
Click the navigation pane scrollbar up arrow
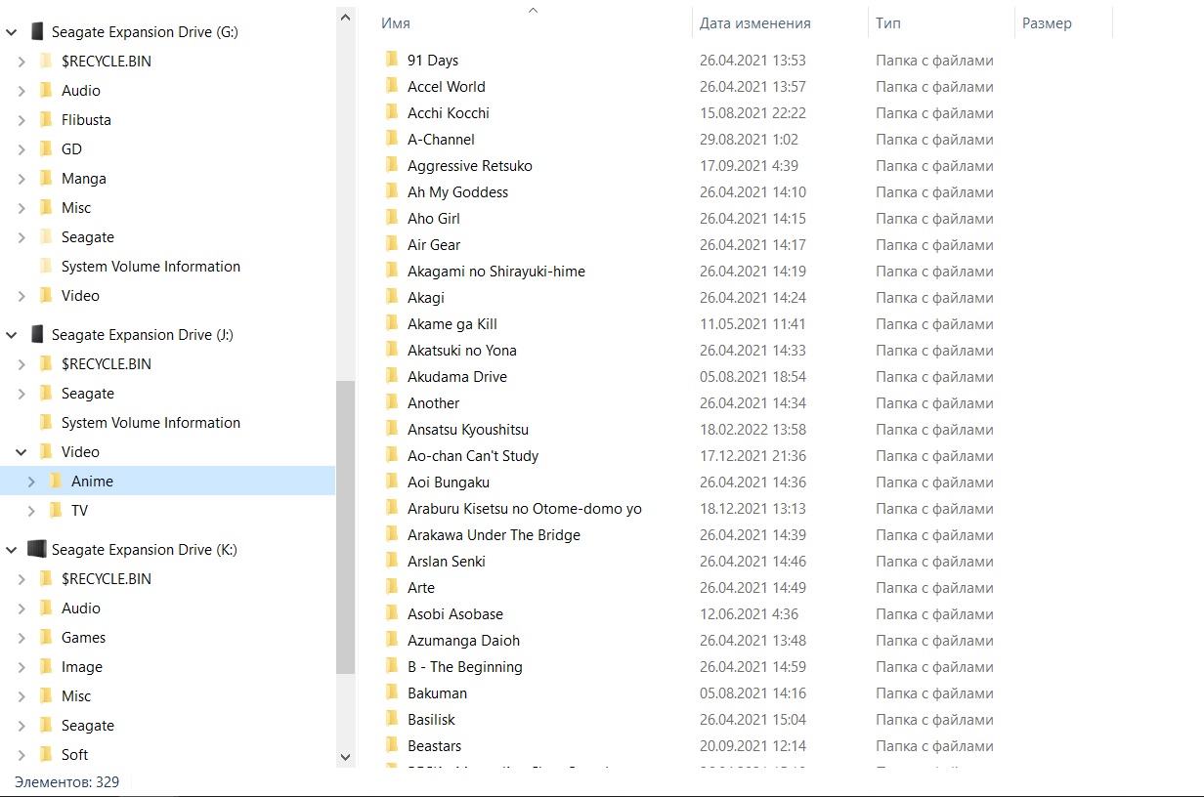pyautogui.click(x=345, y=17)
